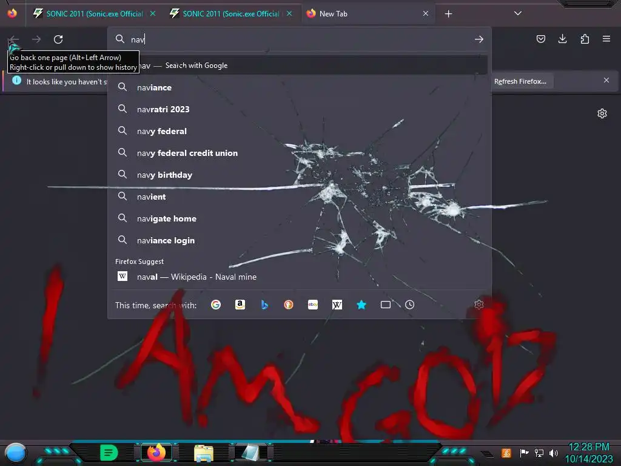Close the second SONIC 2011 tab
This screenshot has width=621, height=466.
tap(289, 13)
